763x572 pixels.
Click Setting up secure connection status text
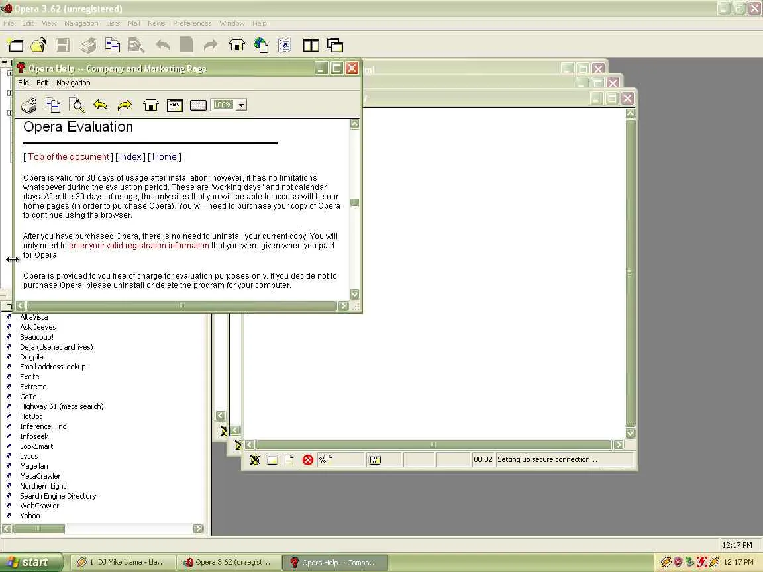(x=547, y=459)
